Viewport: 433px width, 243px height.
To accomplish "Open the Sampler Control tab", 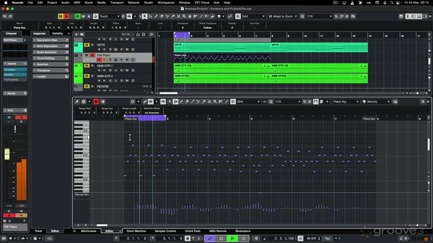I will point(165,231).
